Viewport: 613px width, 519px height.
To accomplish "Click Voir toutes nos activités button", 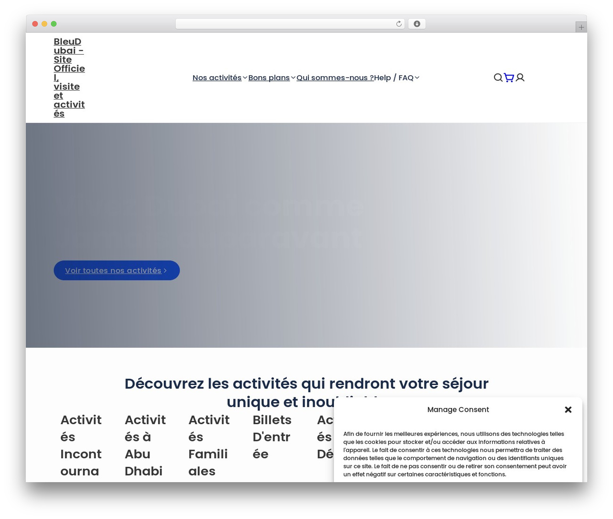I will [117, 271].
